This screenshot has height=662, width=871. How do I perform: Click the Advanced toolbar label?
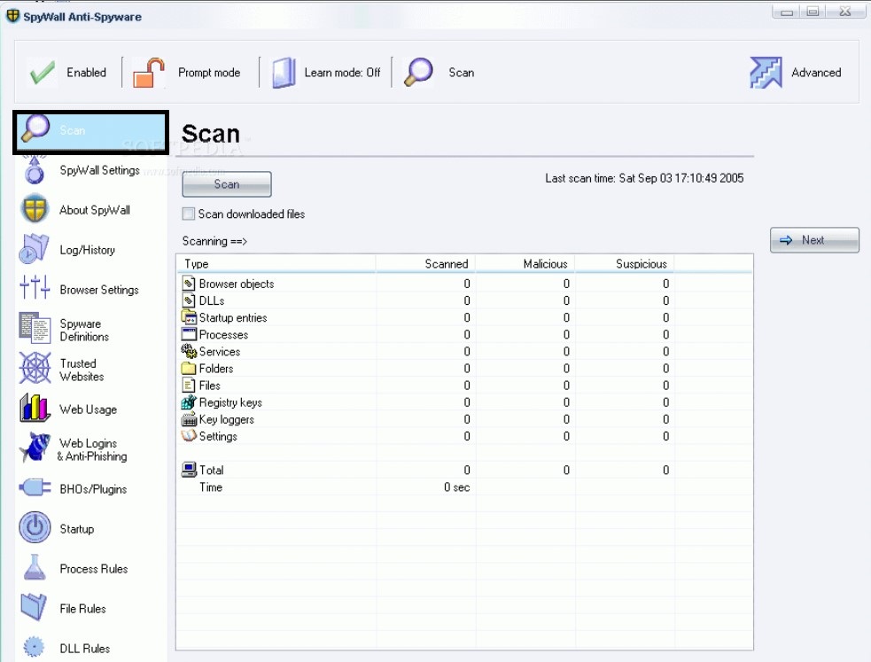click(816, 73)
